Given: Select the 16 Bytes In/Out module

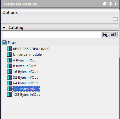Looking at the screenshot, I should [25, 72].
